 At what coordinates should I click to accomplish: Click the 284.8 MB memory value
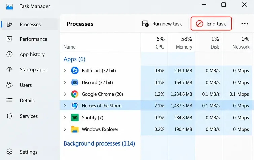pos(183,118)
